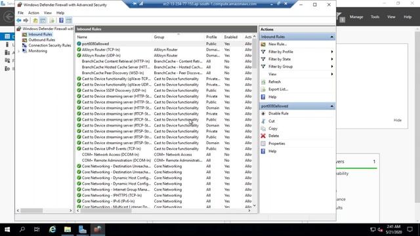Select the port8080allowed rule row
The image size is (420, 236).
[163, 44]
